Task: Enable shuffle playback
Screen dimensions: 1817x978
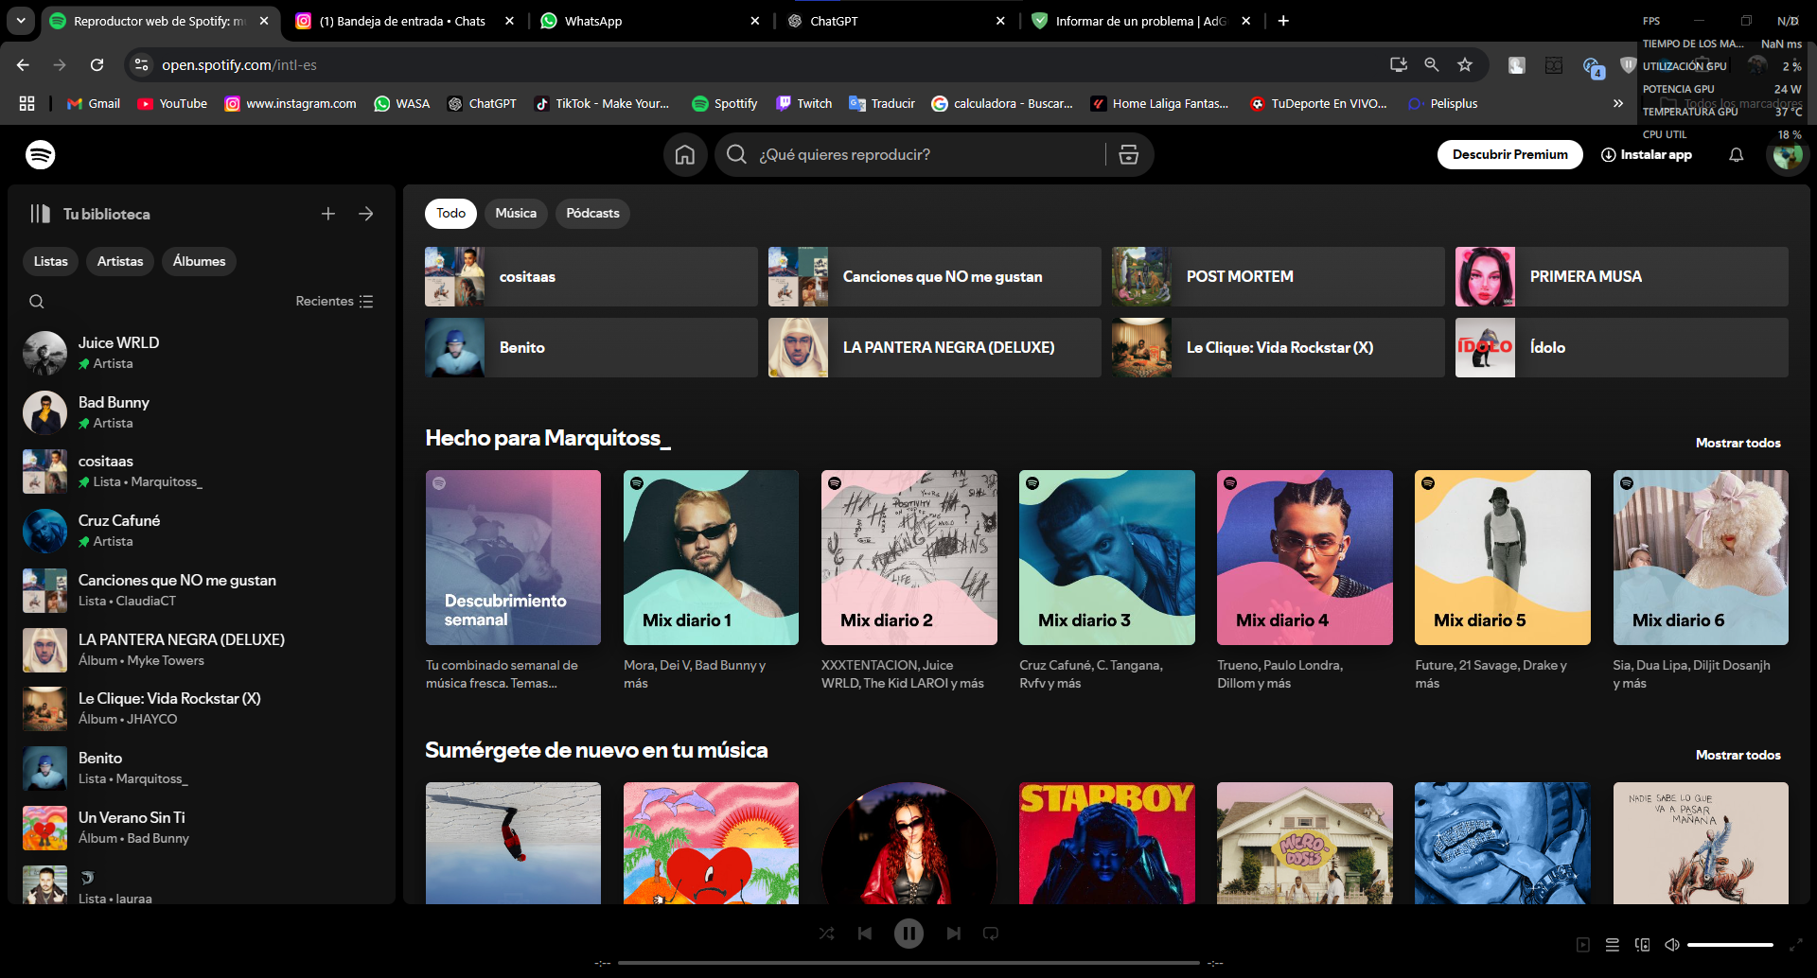Action: point(826,933)
